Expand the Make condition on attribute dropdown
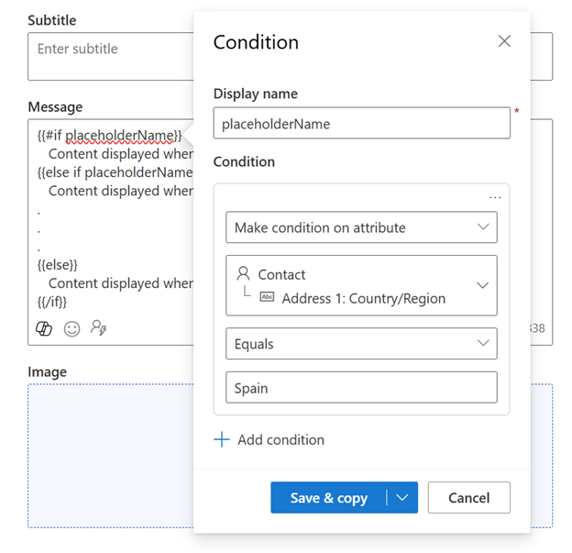This screenshot has width=572, height=553. pos(361,227)
